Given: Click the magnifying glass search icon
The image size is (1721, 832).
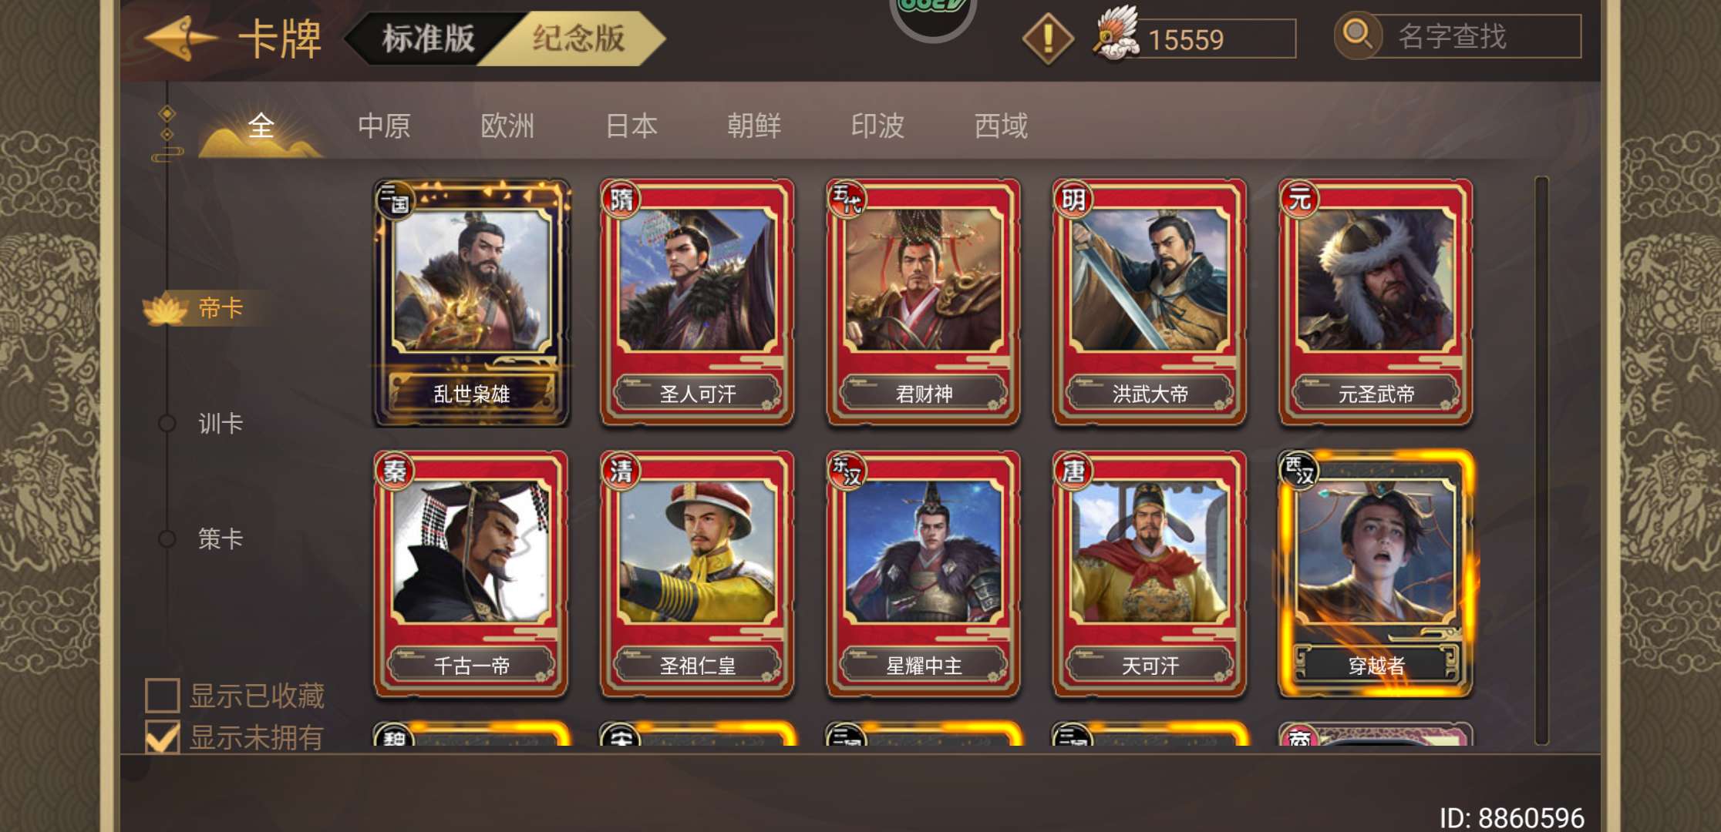Looking at the screenshot, I should pyautogui.click(x=1357, y=35).
